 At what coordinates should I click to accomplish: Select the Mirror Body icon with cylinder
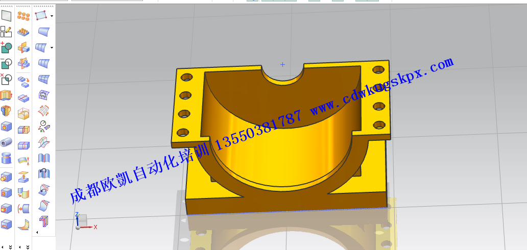(x=23, y=63)
